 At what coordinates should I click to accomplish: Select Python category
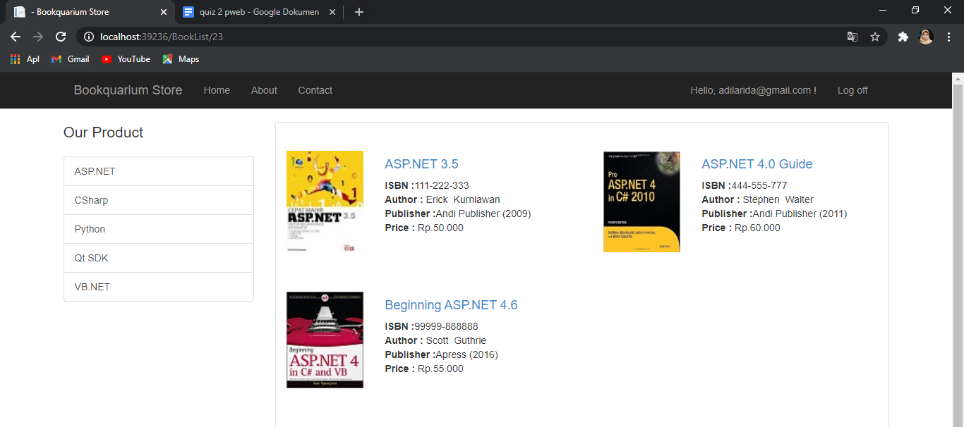(x=159, y=229)
